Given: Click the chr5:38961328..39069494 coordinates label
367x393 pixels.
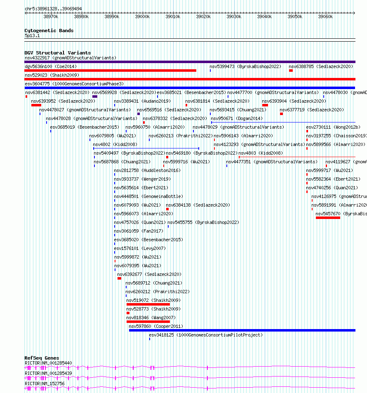Looking at the screenshot, I should click(53, 9).
